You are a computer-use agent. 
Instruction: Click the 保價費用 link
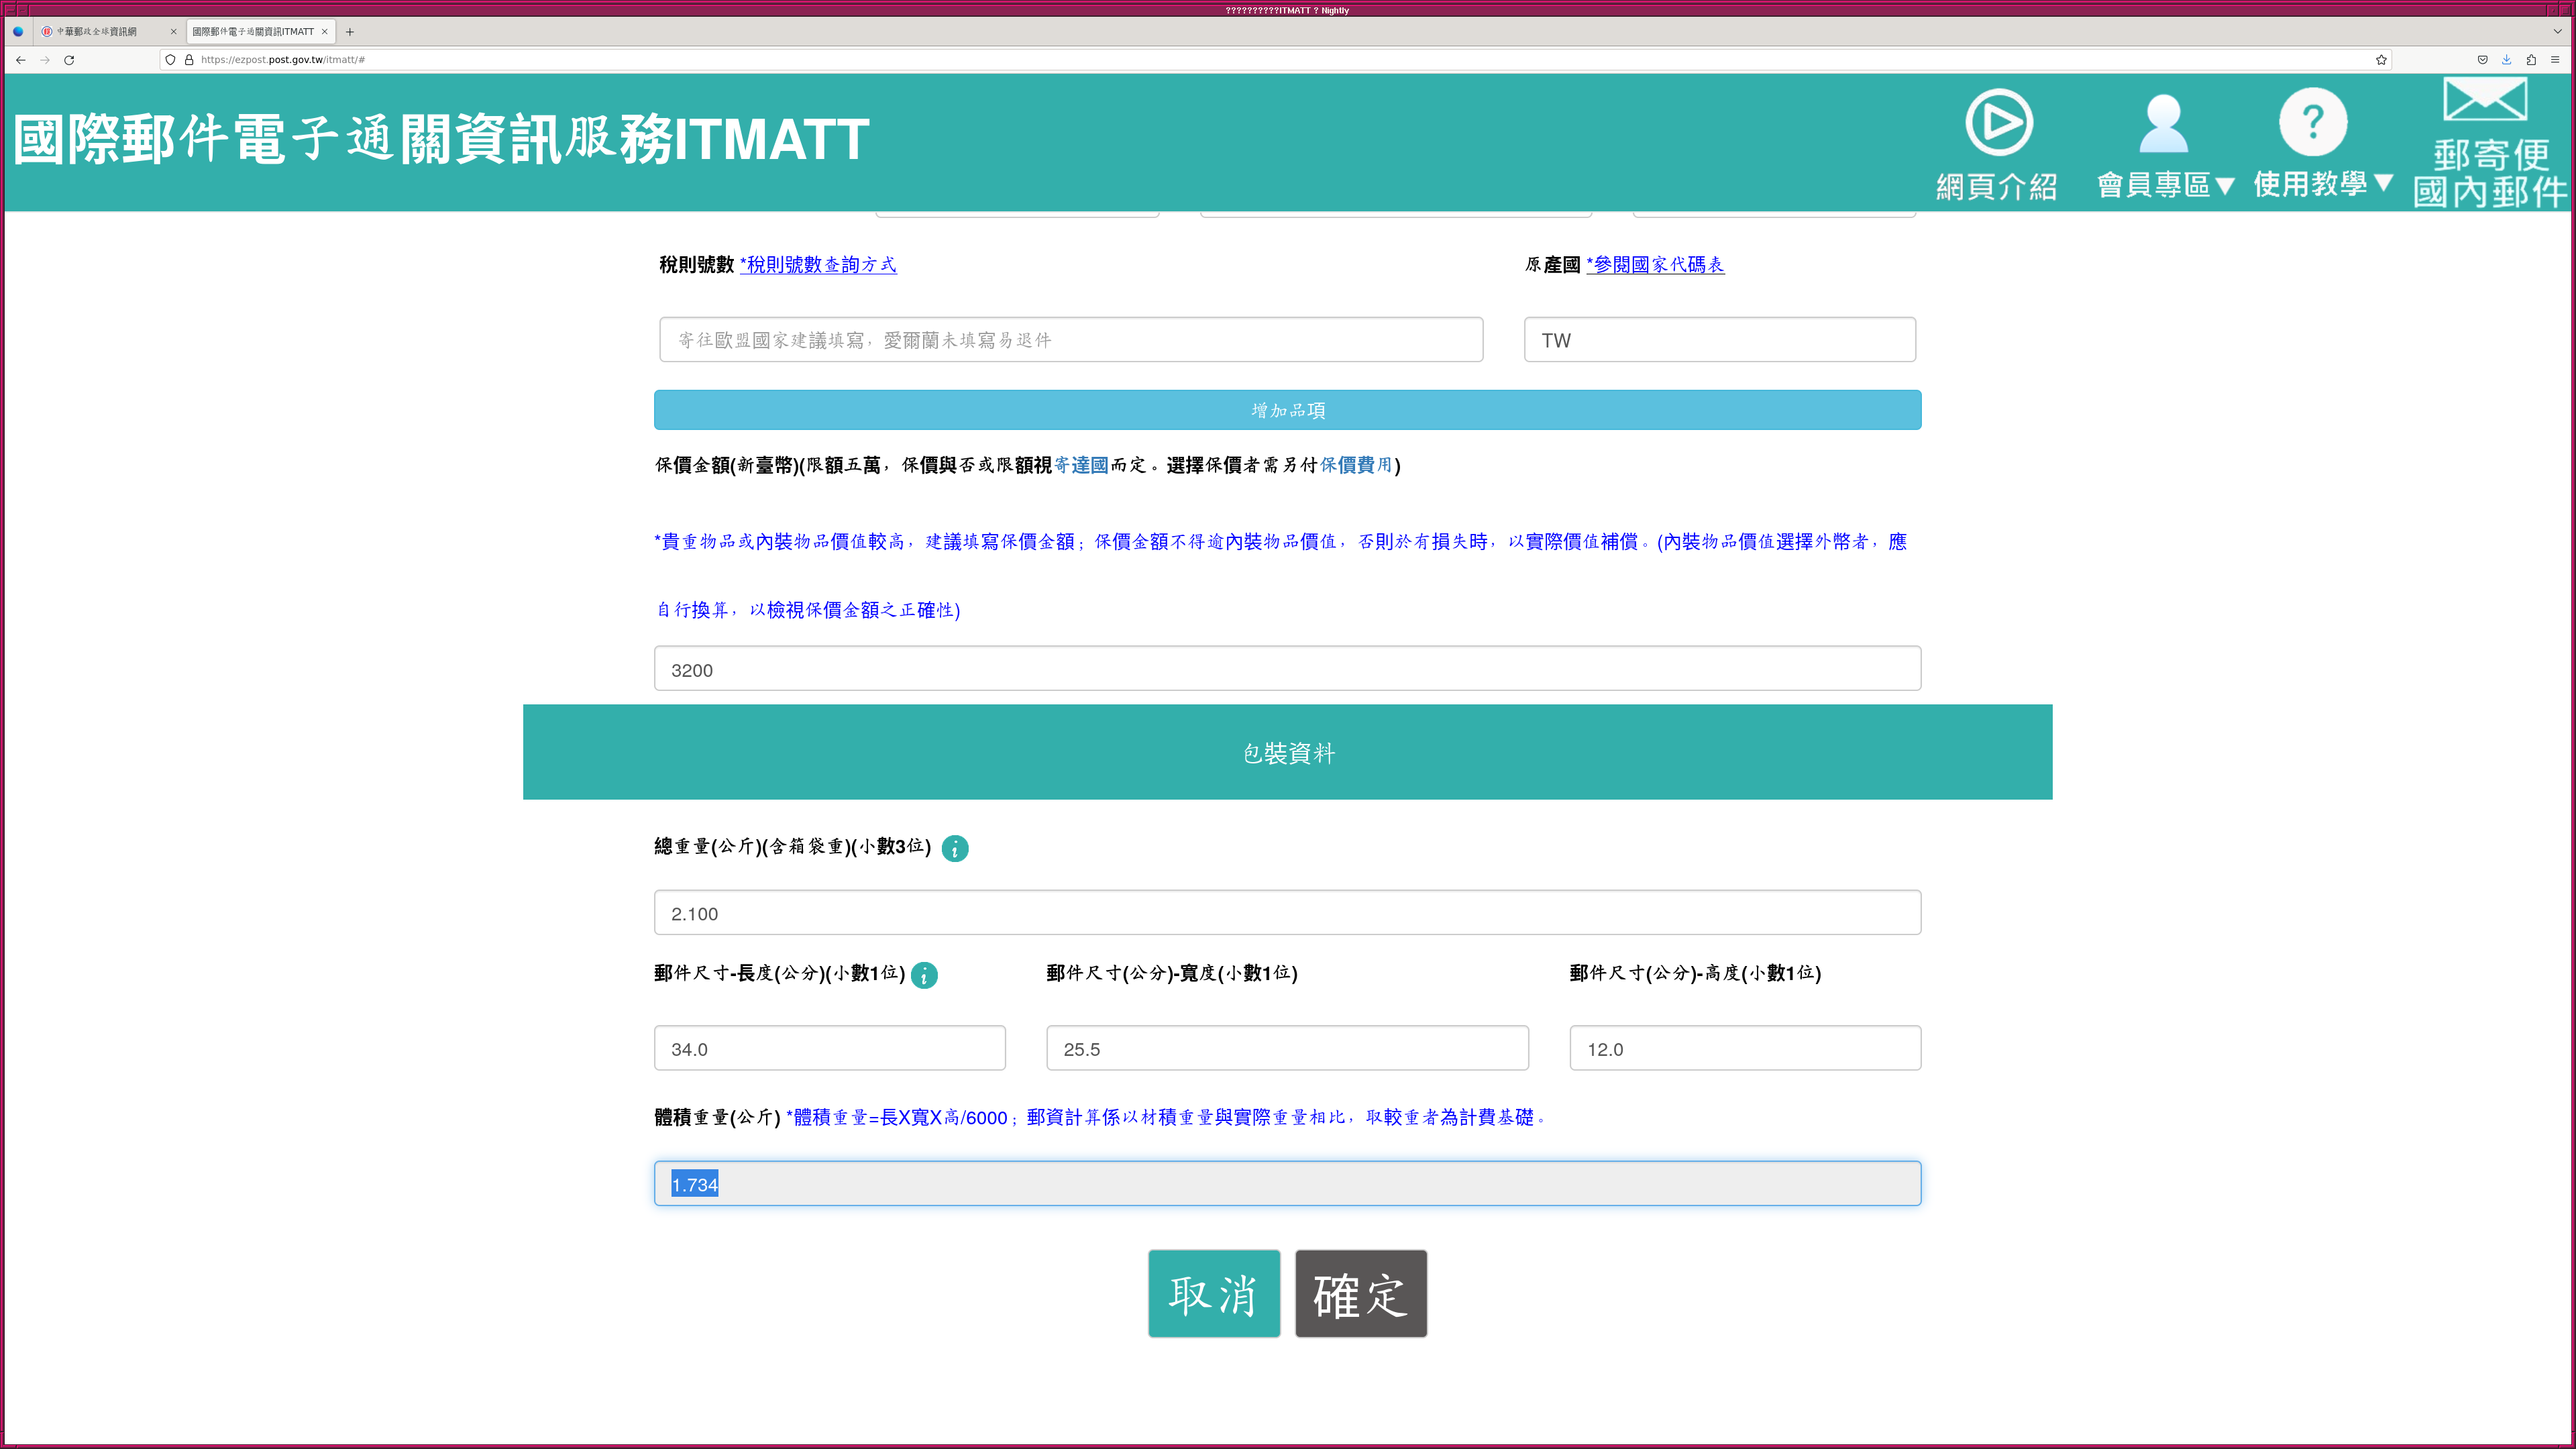click(1356, 465)
